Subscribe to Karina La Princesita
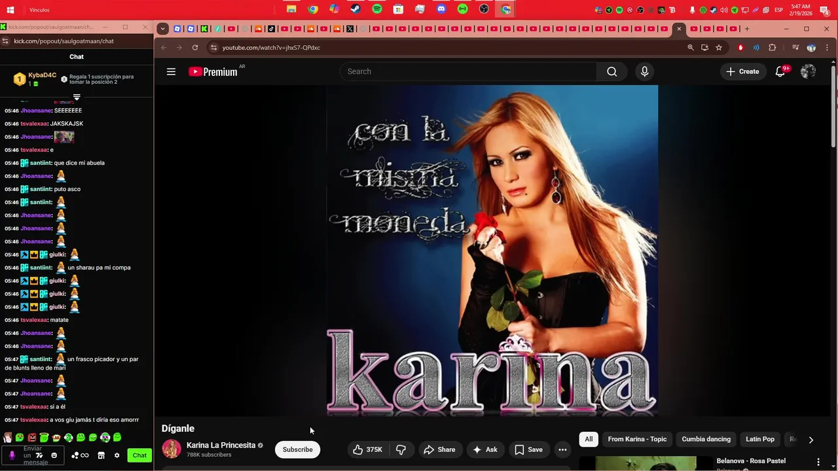838x471 pixels. [297, 449]
